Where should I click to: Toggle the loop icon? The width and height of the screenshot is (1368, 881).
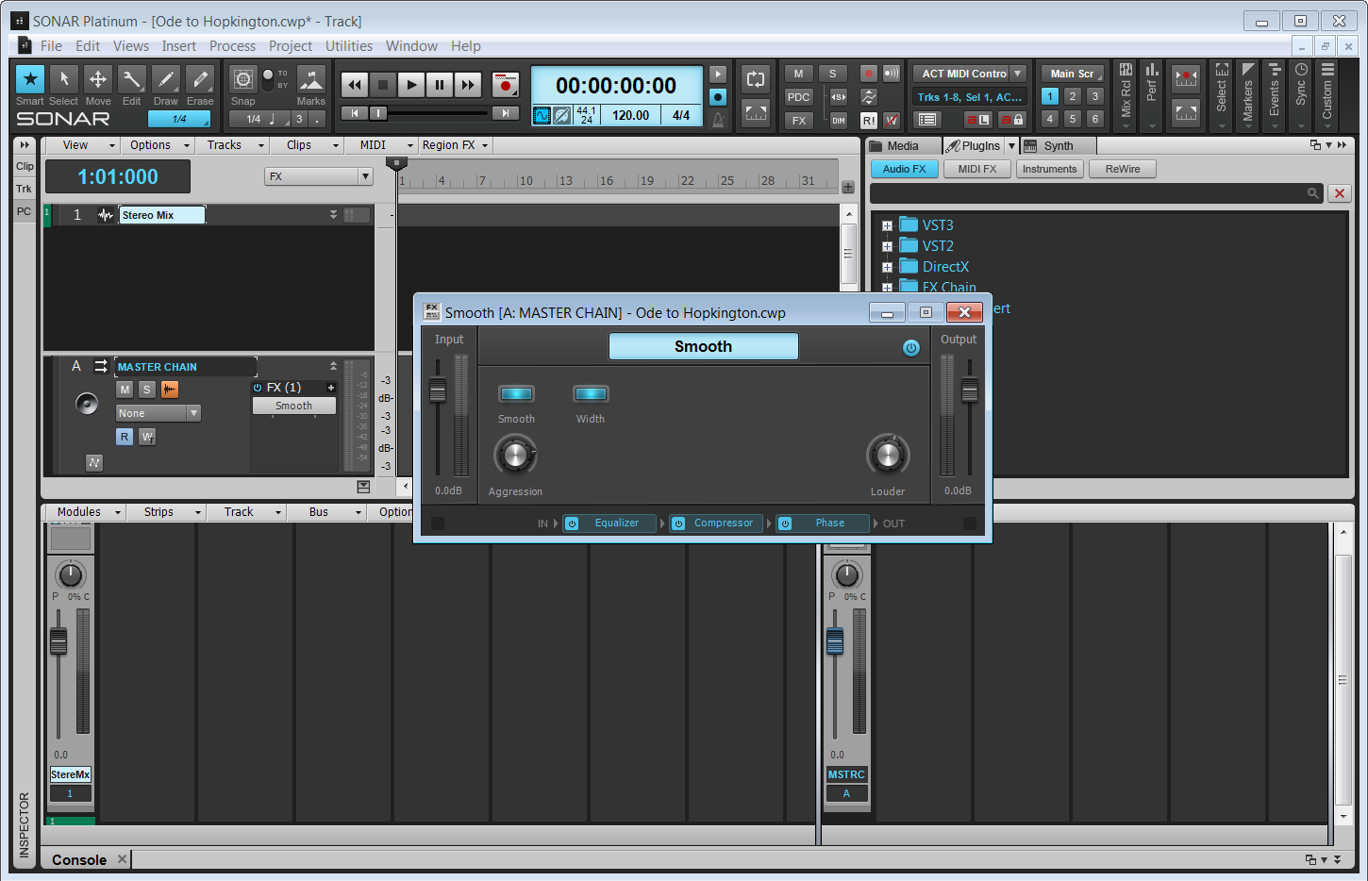click(756, 79)
